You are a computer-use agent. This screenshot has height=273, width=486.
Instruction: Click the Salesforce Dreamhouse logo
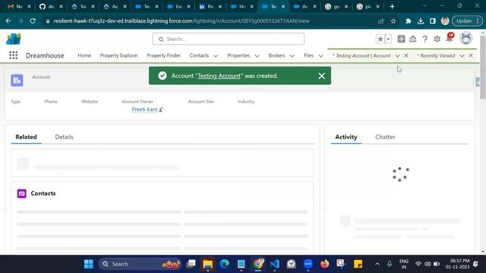[14, 39]
